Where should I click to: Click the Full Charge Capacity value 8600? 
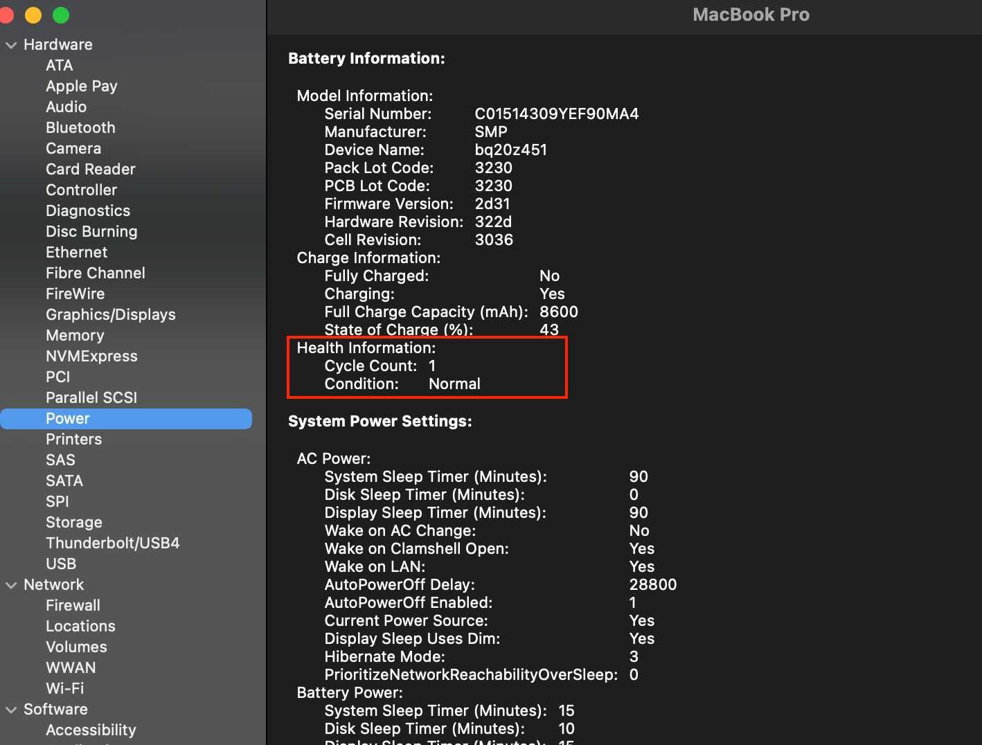(559, 312)
